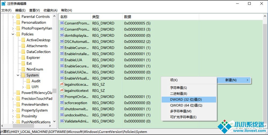This screenshot has width=268, height=135.
Task: Click the Explorer folder icon
Action: 23,58
